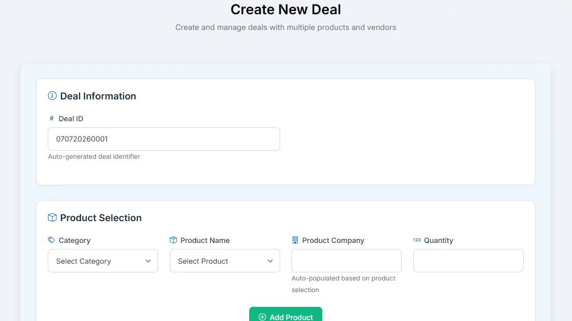Click into the Quantity input field
Screen dimensions: 572x321
tap(468, 261)
